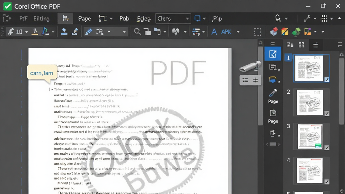Click the left arrow of sidebar pager

tap(267, 144)
